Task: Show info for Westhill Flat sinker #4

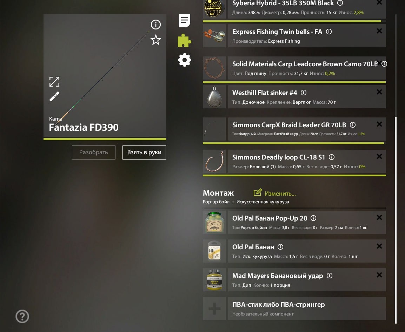Action: tap(304, 93)
